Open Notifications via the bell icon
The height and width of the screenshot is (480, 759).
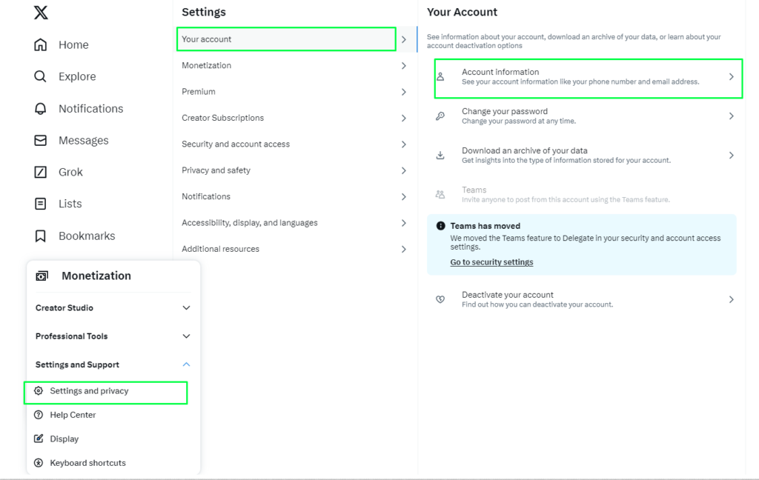click(40, 108)
